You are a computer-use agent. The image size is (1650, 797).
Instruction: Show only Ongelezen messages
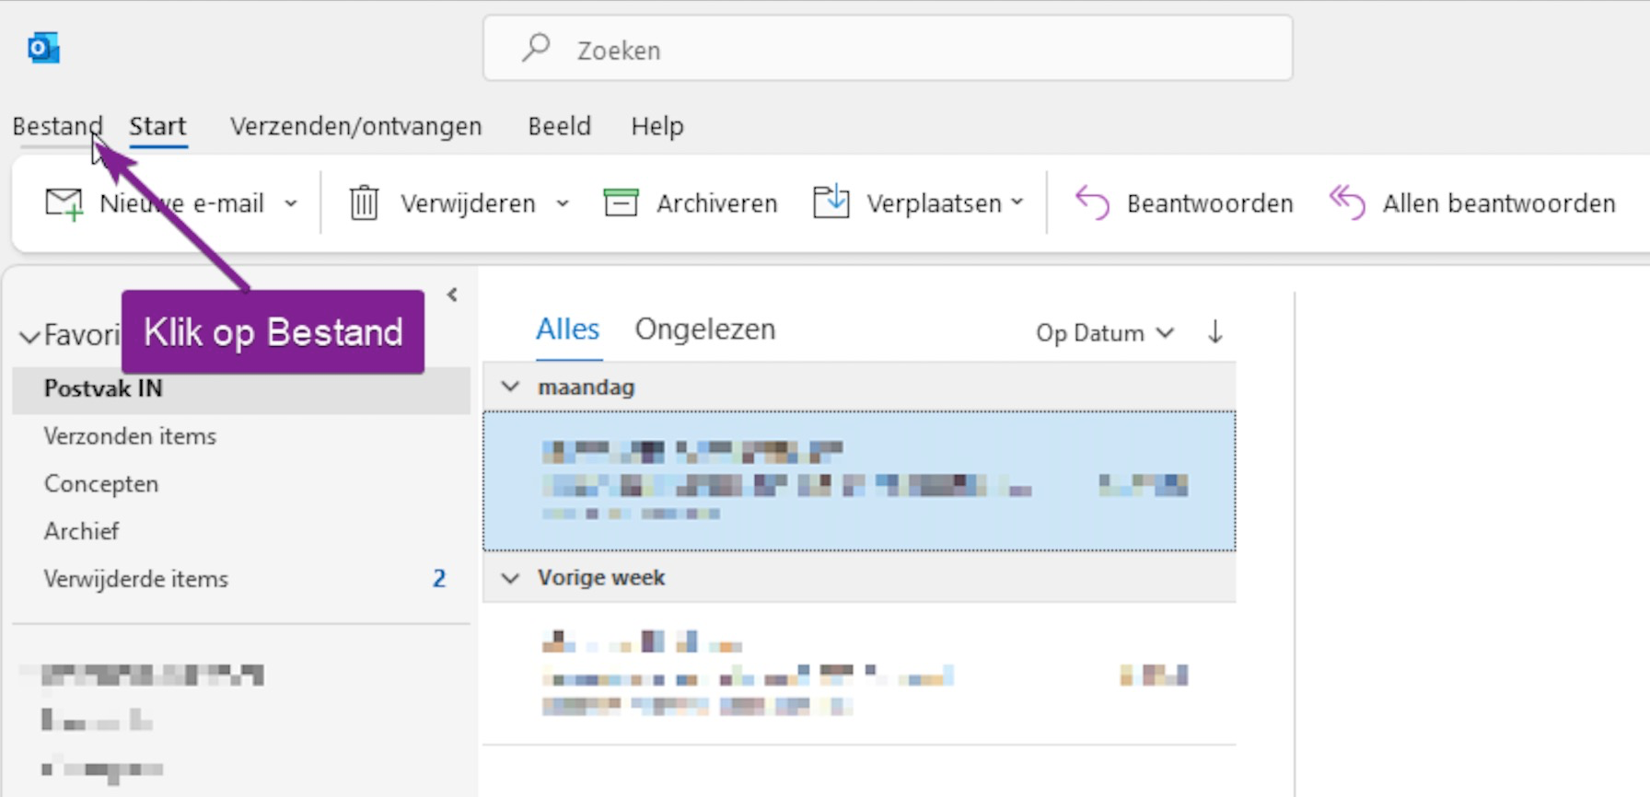coord(705,329)
